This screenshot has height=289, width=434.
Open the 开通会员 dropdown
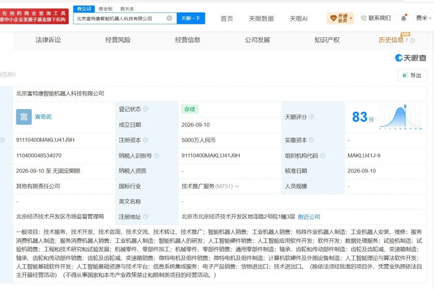(x=340, y=18)
